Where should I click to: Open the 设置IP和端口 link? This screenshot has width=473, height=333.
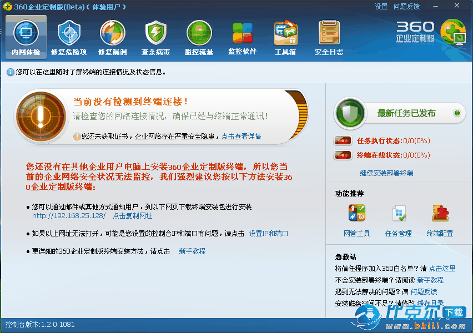(x=268, y=234)
